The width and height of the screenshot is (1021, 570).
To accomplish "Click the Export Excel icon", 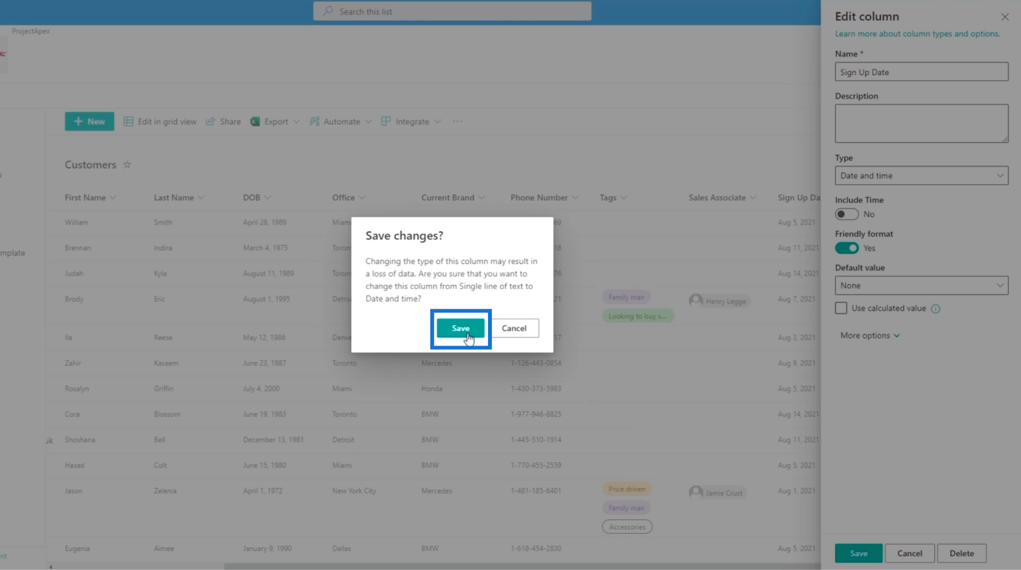I will point(255,121).
